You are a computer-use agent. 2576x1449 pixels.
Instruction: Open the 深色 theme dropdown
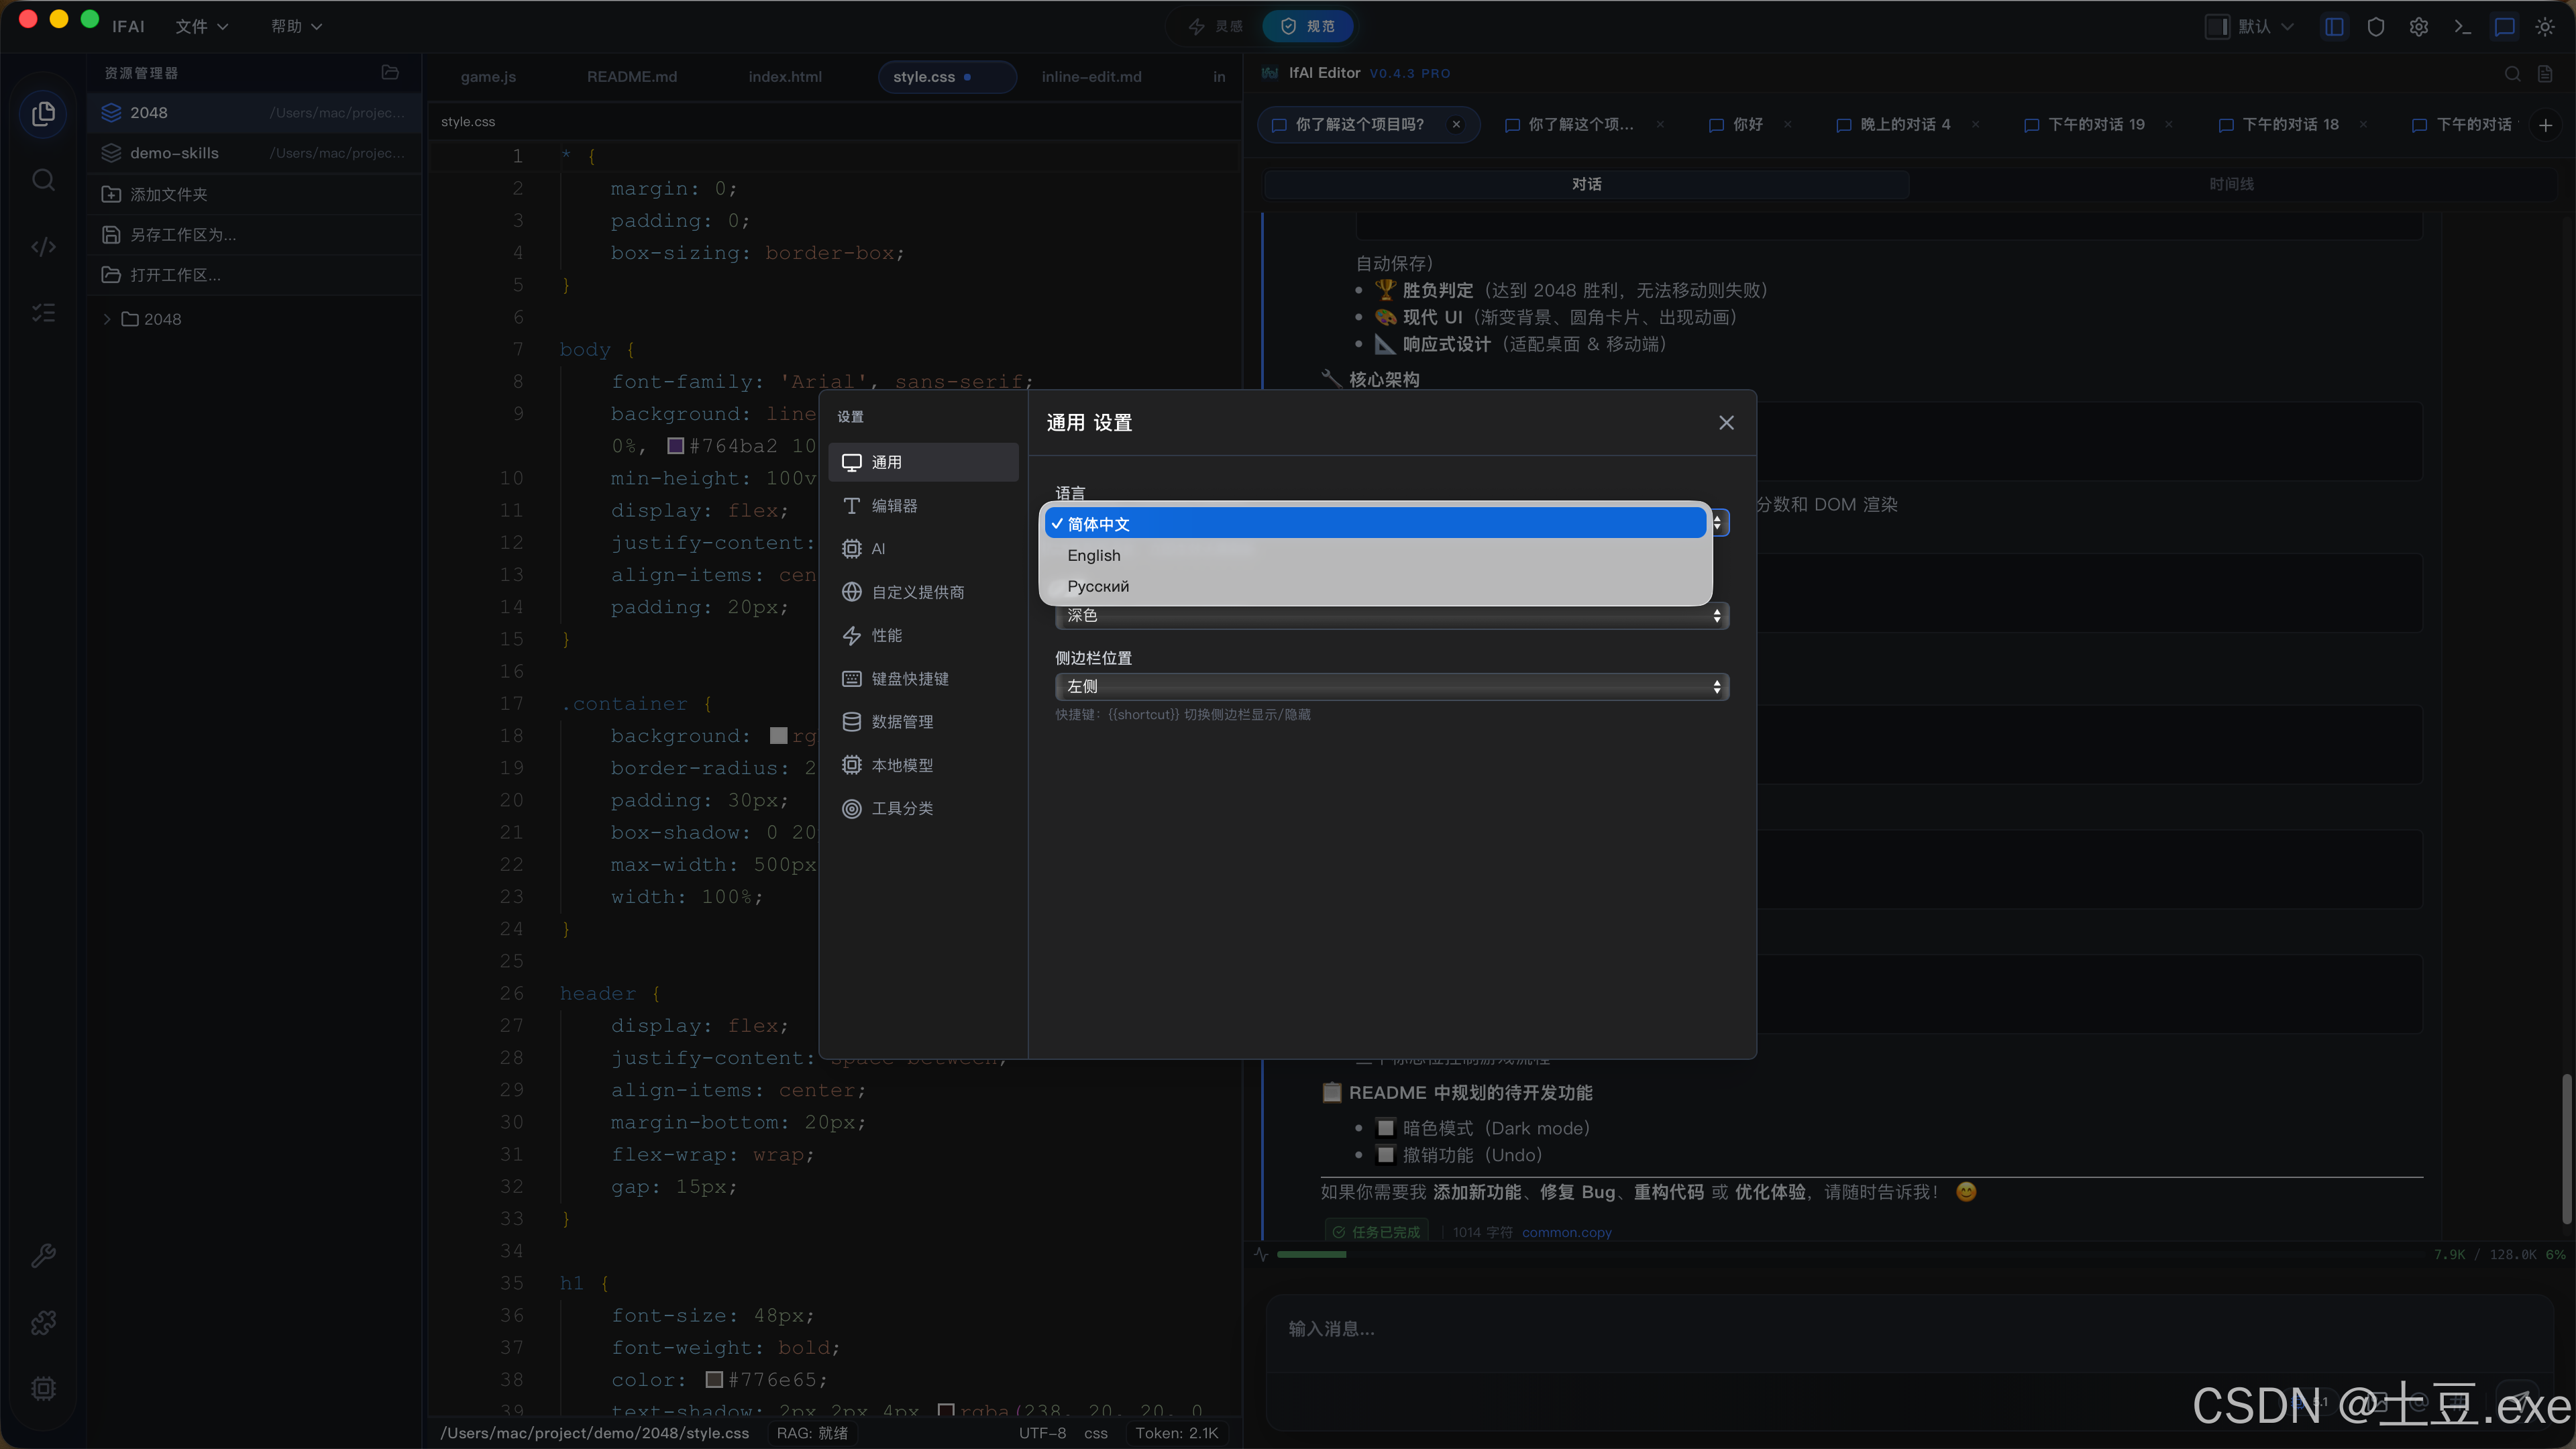point(1391,616)
